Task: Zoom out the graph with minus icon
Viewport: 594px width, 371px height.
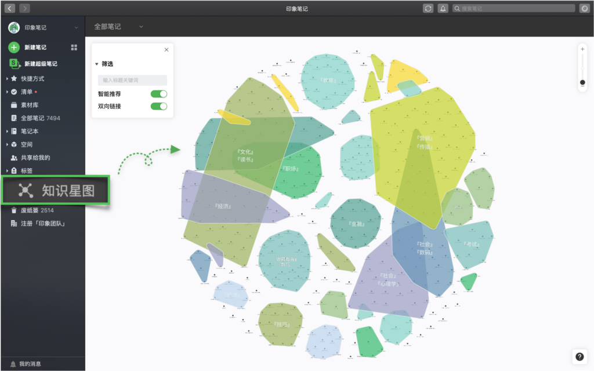Action: pos(582,88)
